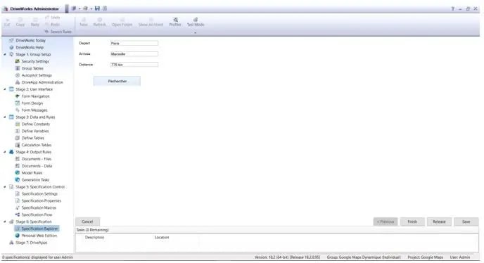Click the Form Messages icon
This screenshot has width=484, height=263.
click(18, 110)
